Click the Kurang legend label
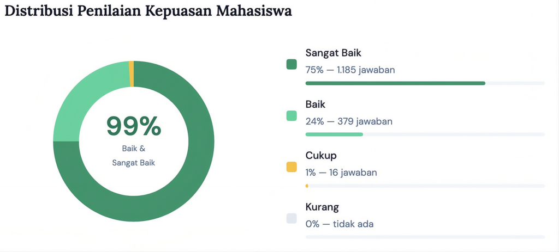Screen dimensions: 559x252 pyautogui.click(x=322, y=207)
